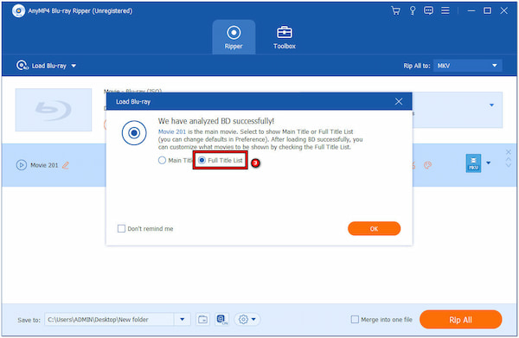Open the shopping cart purchase icon
The width and height of the screenshot is (519, 338).
pos(395,10)
